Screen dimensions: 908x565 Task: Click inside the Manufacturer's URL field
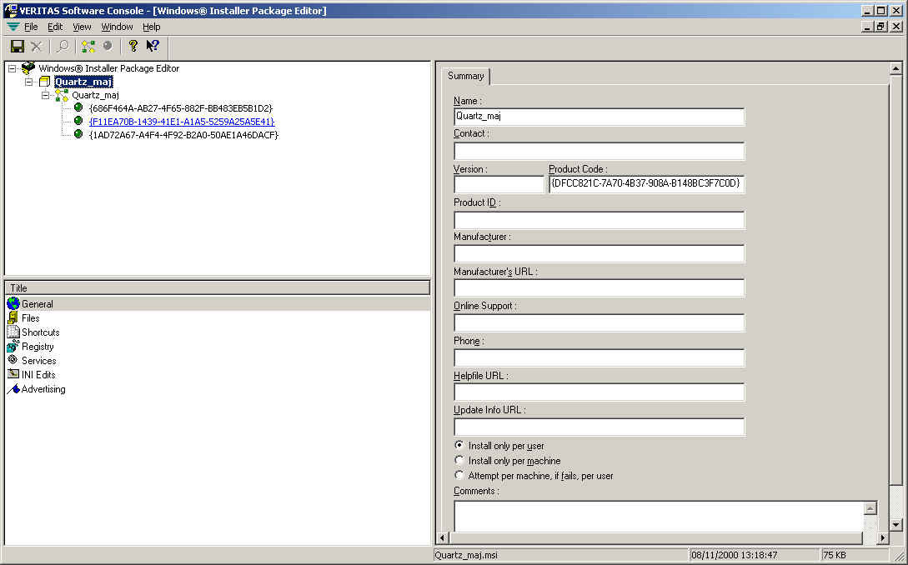click(599, 288)
